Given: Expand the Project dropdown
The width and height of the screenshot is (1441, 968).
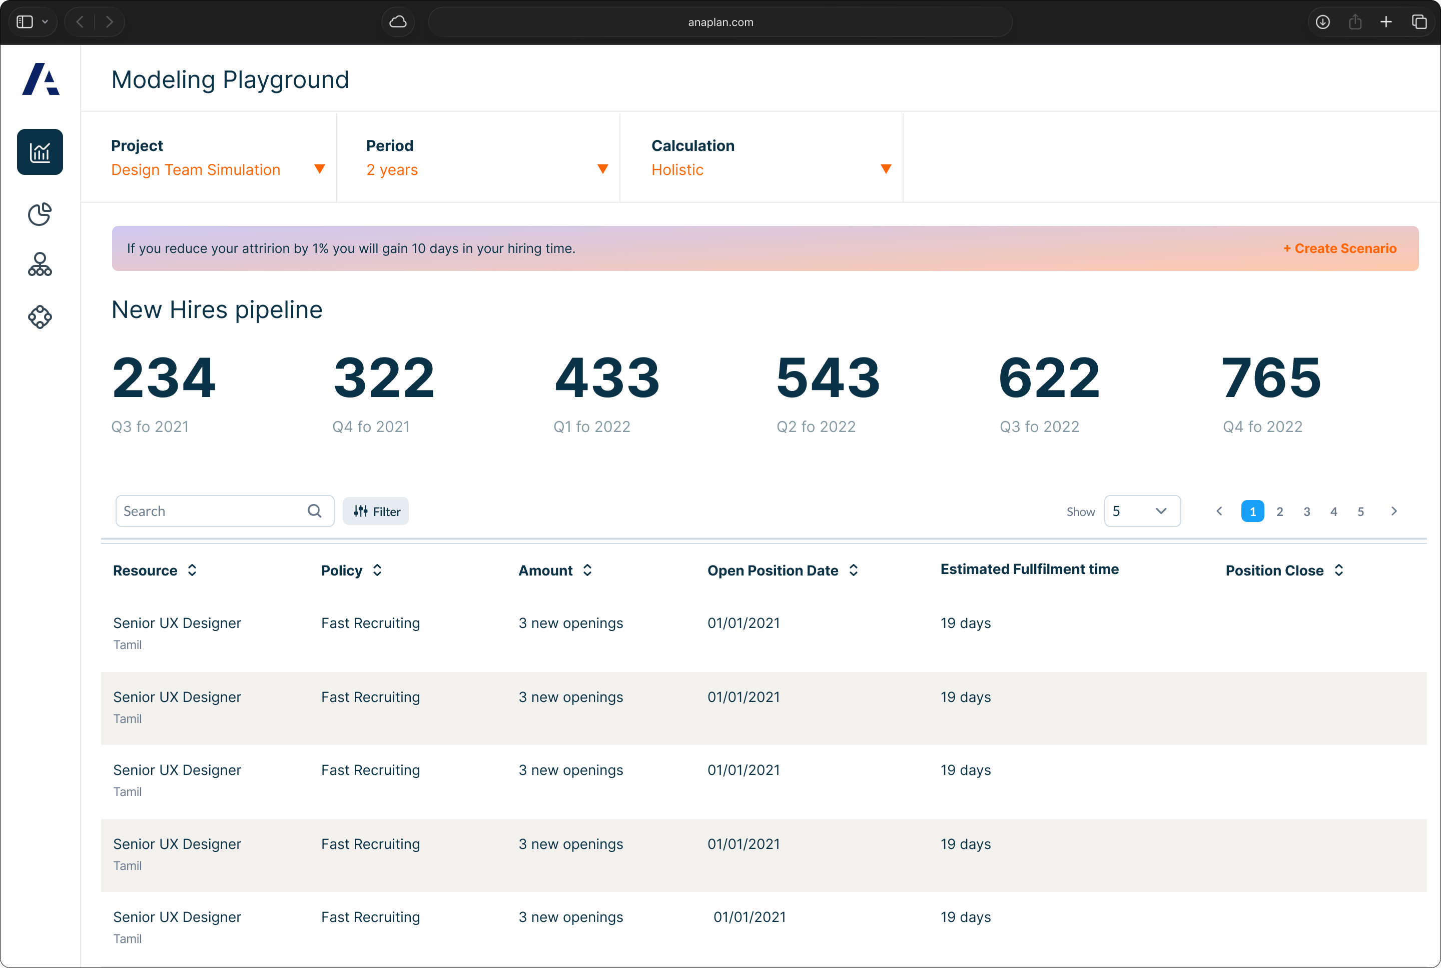Looking at the screenshot, I should 319,169.
